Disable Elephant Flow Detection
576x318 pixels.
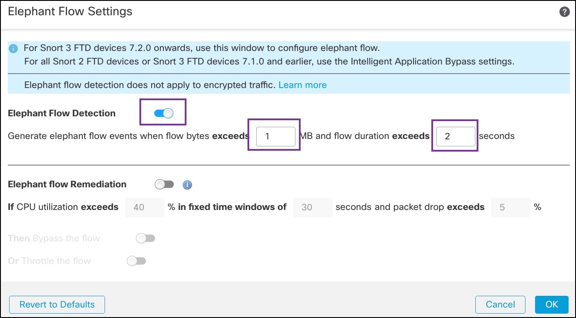click(163, 112)
